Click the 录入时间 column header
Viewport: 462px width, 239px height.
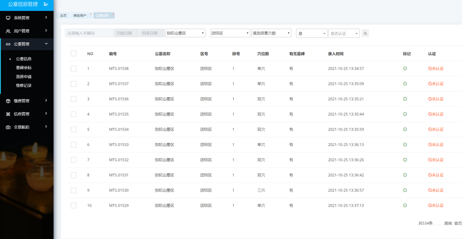point(336,54)
